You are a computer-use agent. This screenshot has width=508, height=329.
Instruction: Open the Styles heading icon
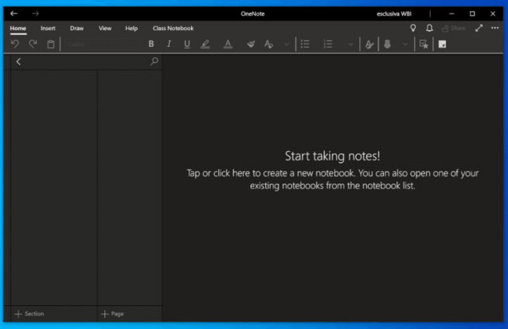[369, 45]
